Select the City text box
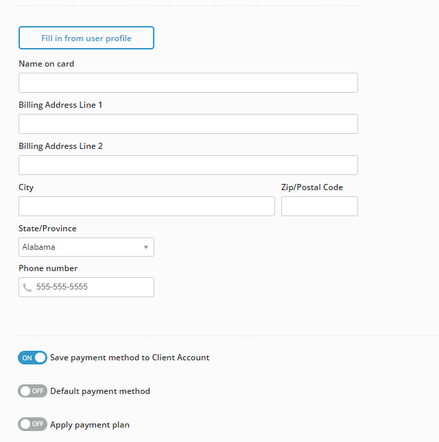Viewport: 439px width, 442px height. (x=147, y=207)
